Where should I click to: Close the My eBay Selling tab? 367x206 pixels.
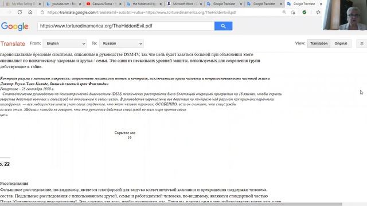click(40, 4)
